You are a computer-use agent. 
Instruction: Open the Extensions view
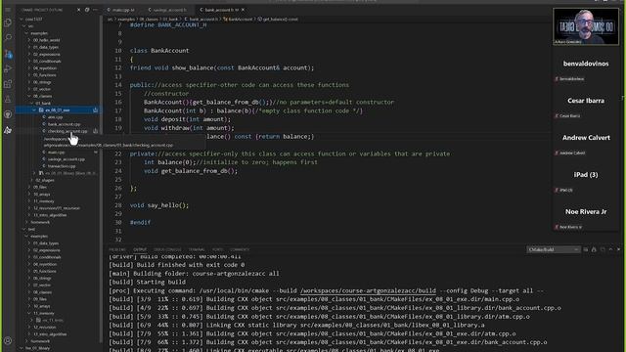pyautogui.click(x=8, y=84)
